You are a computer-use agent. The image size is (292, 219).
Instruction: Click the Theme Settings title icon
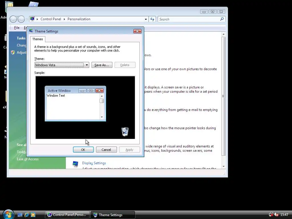tap(31, 31)
